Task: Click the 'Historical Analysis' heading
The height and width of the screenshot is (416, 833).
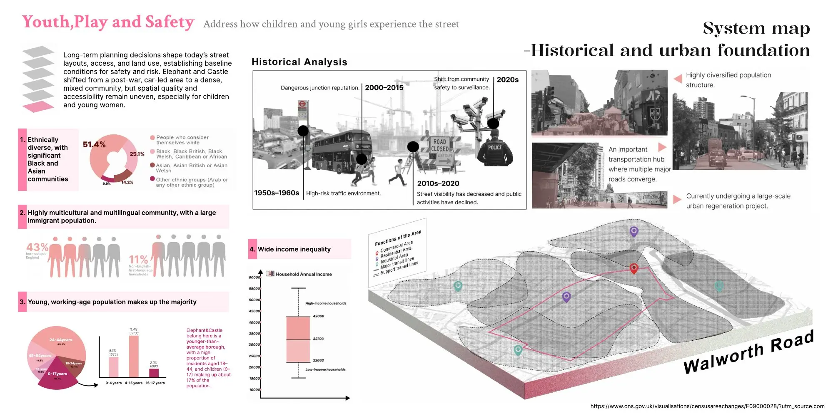Action: (299, 62)
